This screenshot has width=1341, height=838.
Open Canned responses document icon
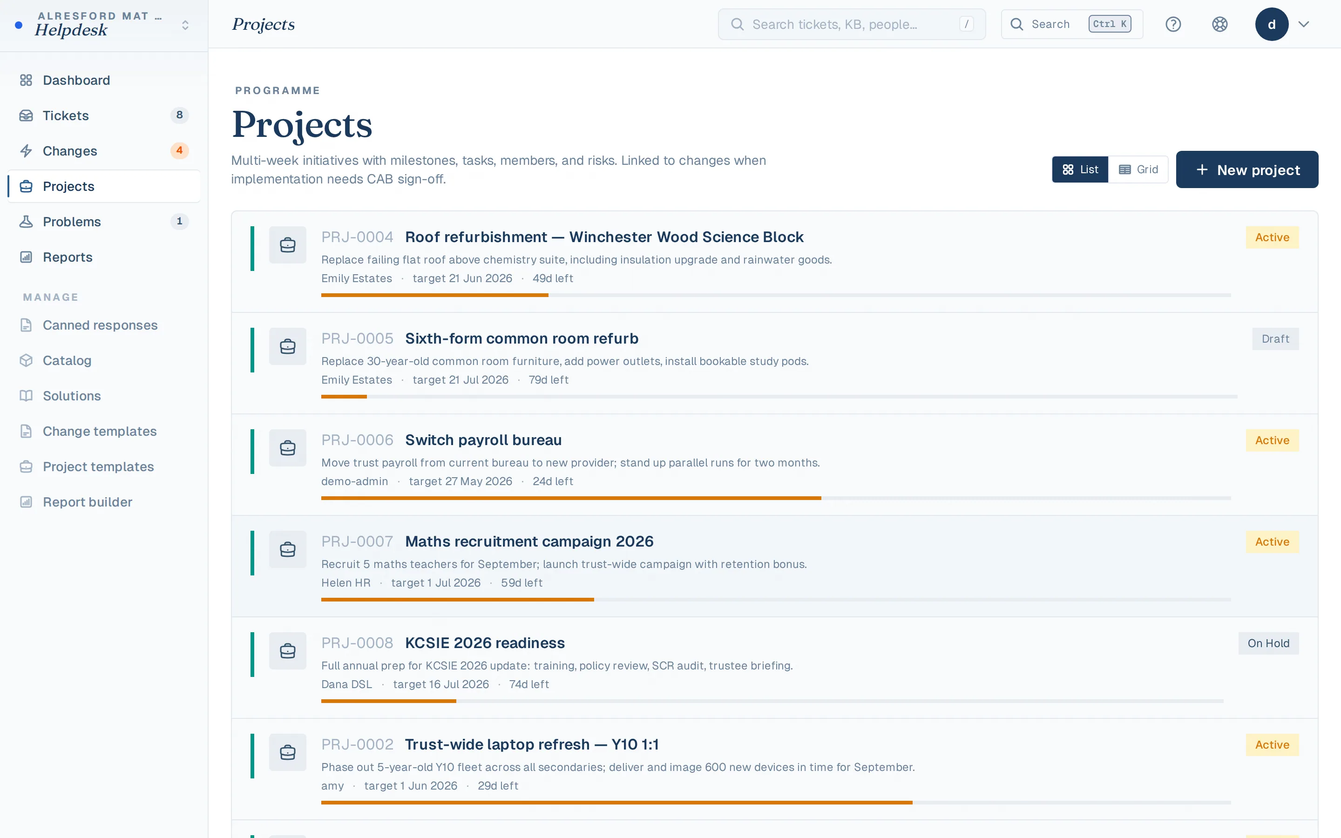(x=26, y=325)
